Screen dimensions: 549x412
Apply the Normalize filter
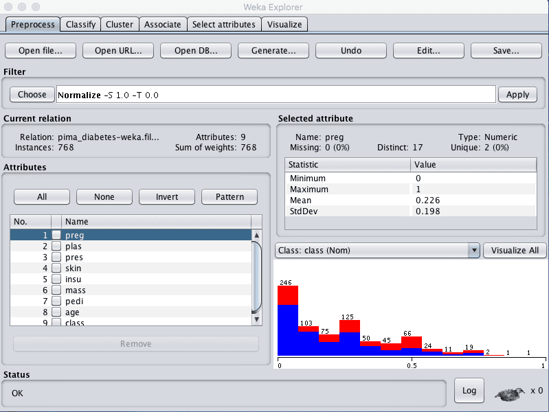517,95
